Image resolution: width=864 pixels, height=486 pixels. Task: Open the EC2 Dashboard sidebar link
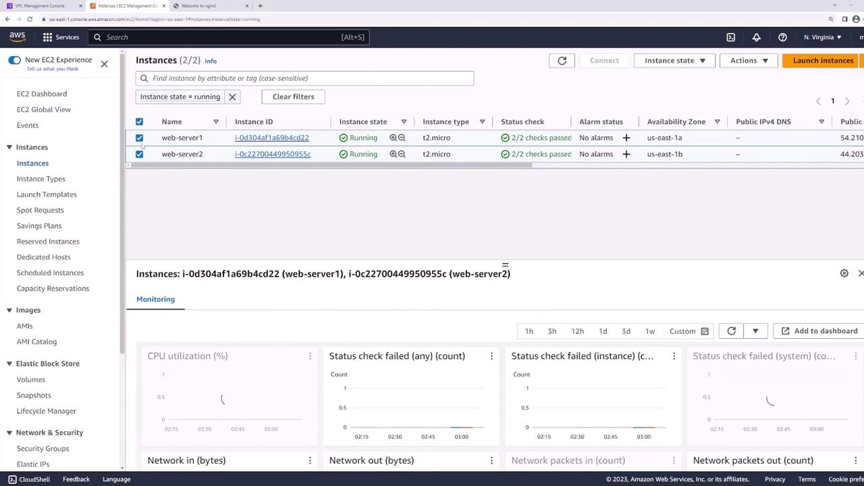pos(42,94)
